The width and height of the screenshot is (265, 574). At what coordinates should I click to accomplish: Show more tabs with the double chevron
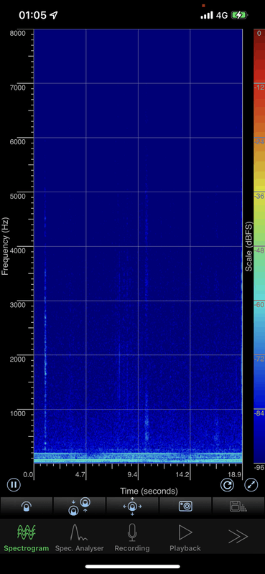click(x=238, y=537)
